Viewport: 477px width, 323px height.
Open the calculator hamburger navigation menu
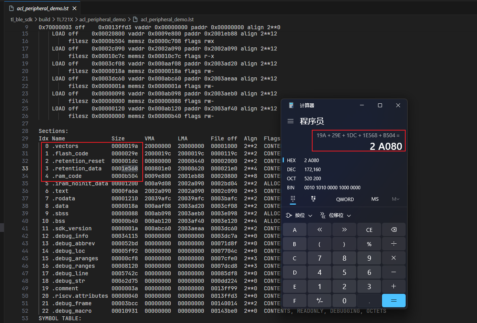291,121
